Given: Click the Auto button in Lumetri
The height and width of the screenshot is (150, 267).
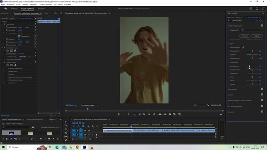Looking at the screenshot, I should click(245, 36).
